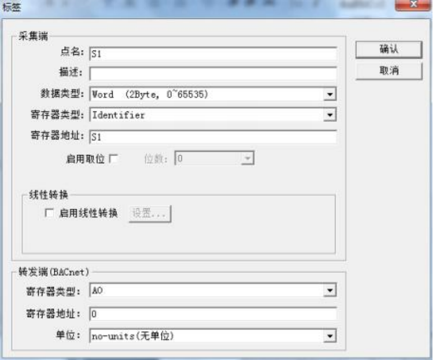Close the 标签 dialog window
433x360 pixels.
(x=413, y=5)
